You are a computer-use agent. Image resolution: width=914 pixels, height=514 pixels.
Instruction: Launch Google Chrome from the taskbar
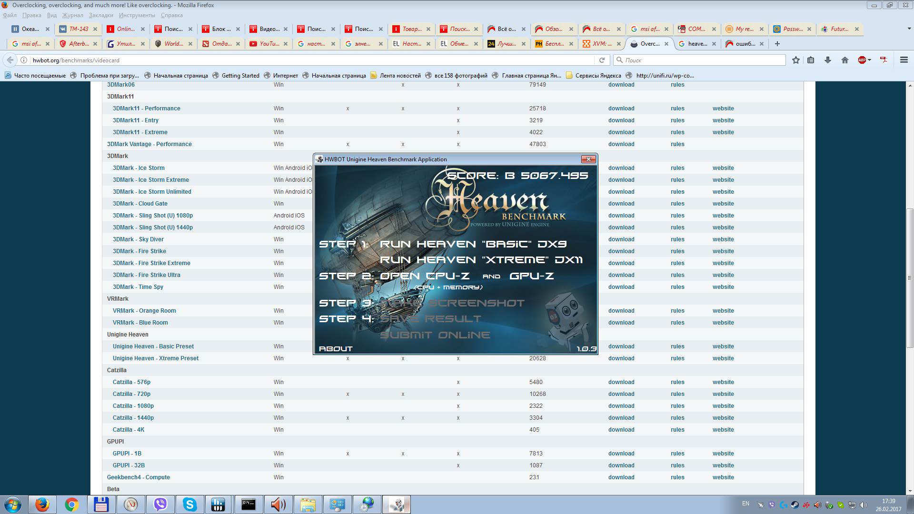pos(72,504)
